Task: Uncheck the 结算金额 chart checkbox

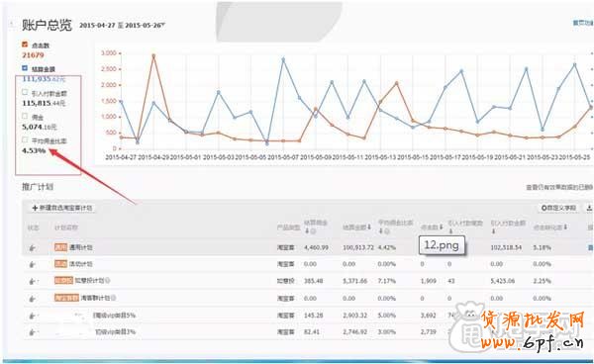Action: coord(25,68)
